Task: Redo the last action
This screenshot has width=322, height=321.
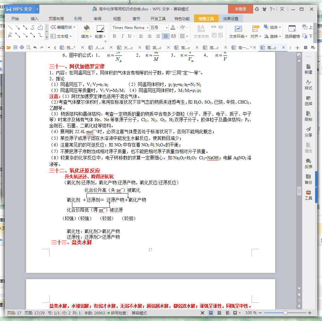Action: 42,48
